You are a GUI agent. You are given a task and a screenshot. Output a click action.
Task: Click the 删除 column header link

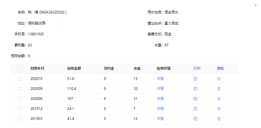coord(221,69)
